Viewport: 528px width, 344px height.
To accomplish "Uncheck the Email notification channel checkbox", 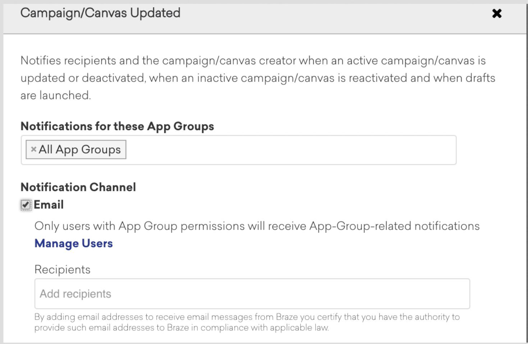I will 26,205.
